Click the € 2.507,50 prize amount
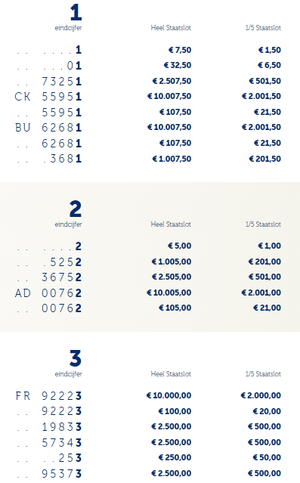 click(172, 81)
